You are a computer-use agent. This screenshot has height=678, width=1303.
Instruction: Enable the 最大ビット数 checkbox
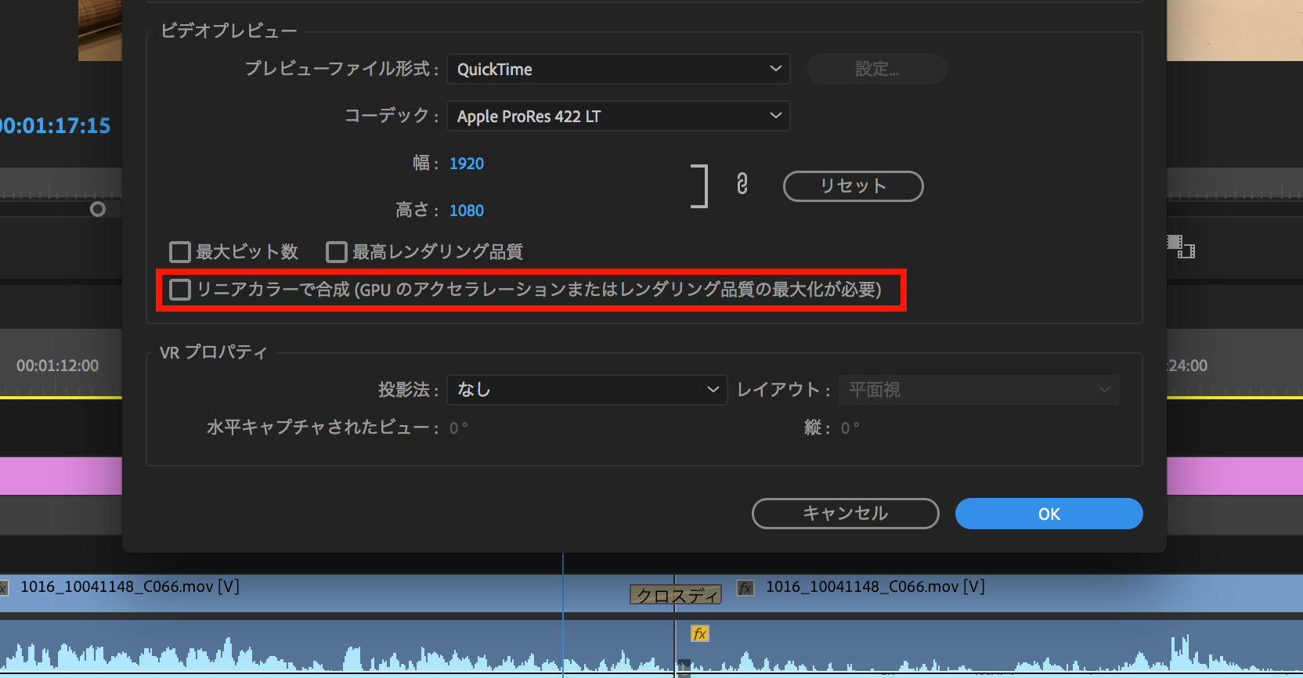[180, 252]
